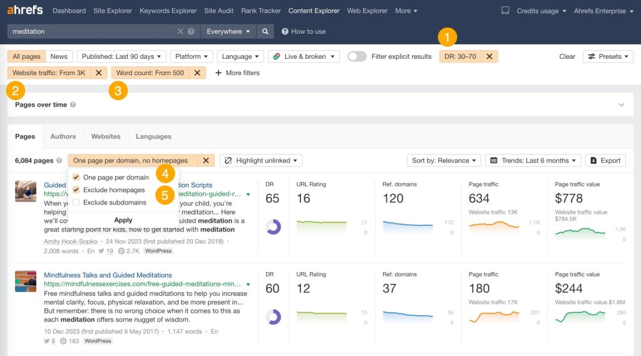Switch to the Languages tab
Screen dimensions: 641x356
point(153,136)
